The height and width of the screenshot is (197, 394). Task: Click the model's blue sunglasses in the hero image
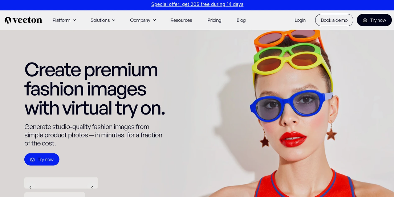point(287,105)
